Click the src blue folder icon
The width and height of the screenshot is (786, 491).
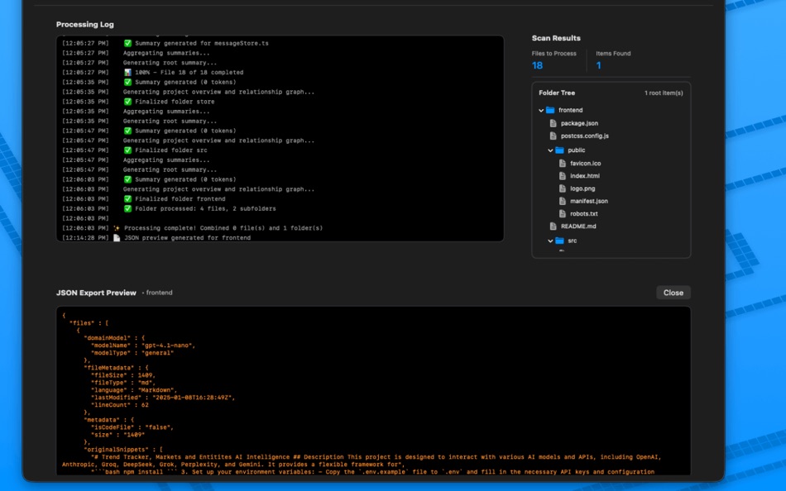pos(558,240)
